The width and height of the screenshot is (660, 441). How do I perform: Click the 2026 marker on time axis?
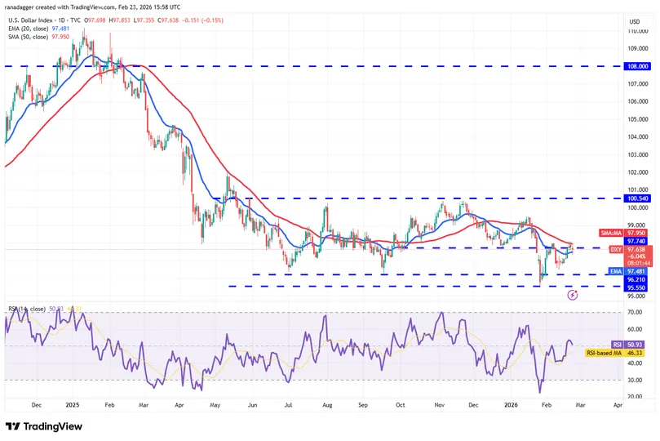511,405
